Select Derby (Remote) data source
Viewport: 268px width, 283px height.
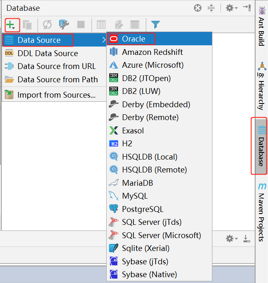pyautogui.click(x=159, y=117)
